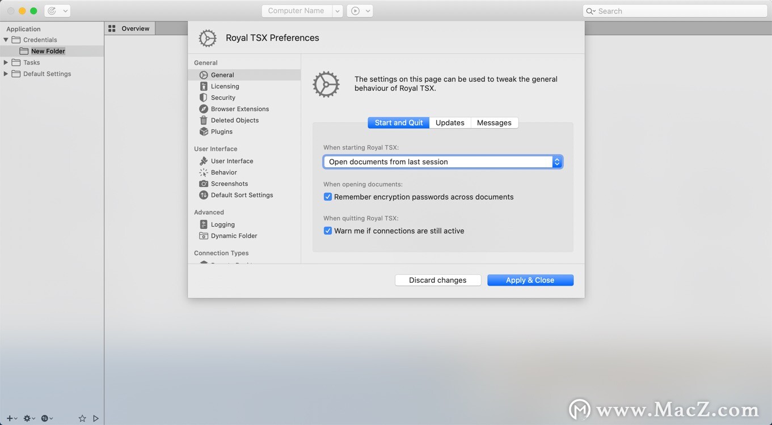Image resolution: width=772 pixels, height=425 pixels.
Task: Click the toolbar connect play icon
Action: (355, 11)
